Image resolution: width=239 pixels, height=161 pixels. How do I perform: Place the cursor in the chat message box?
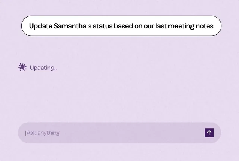coord(119,133)
